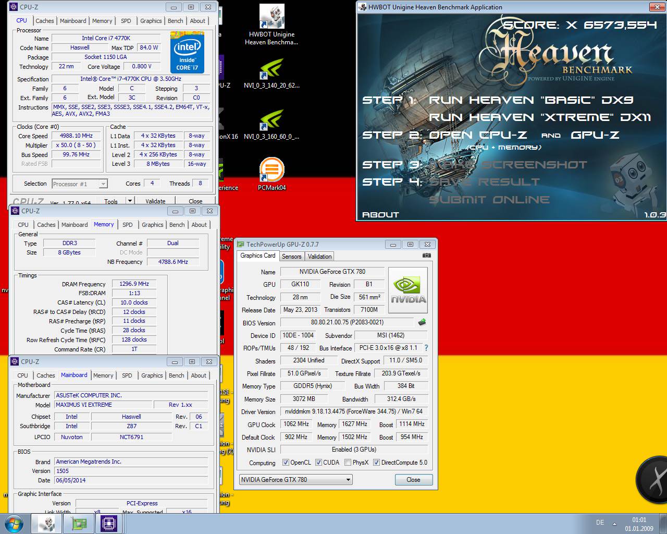The width and height of the screenshot is (667, 534).
Task: Open About tab in top CPU-Z window
Action: (197, 21)
